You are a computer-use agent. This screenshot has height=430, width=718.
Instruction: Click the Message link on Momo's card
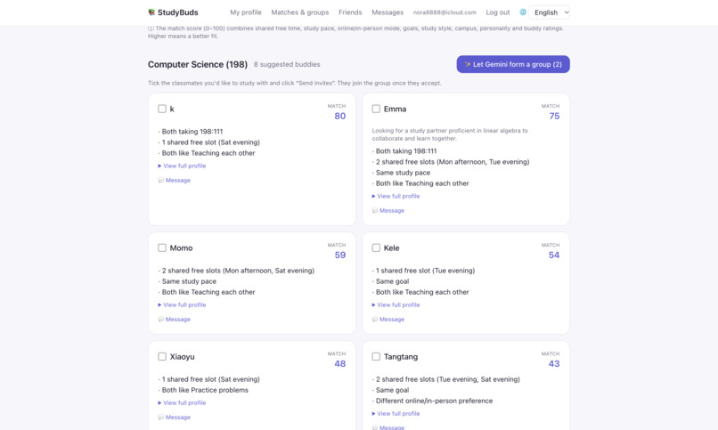tap(177, 320)
